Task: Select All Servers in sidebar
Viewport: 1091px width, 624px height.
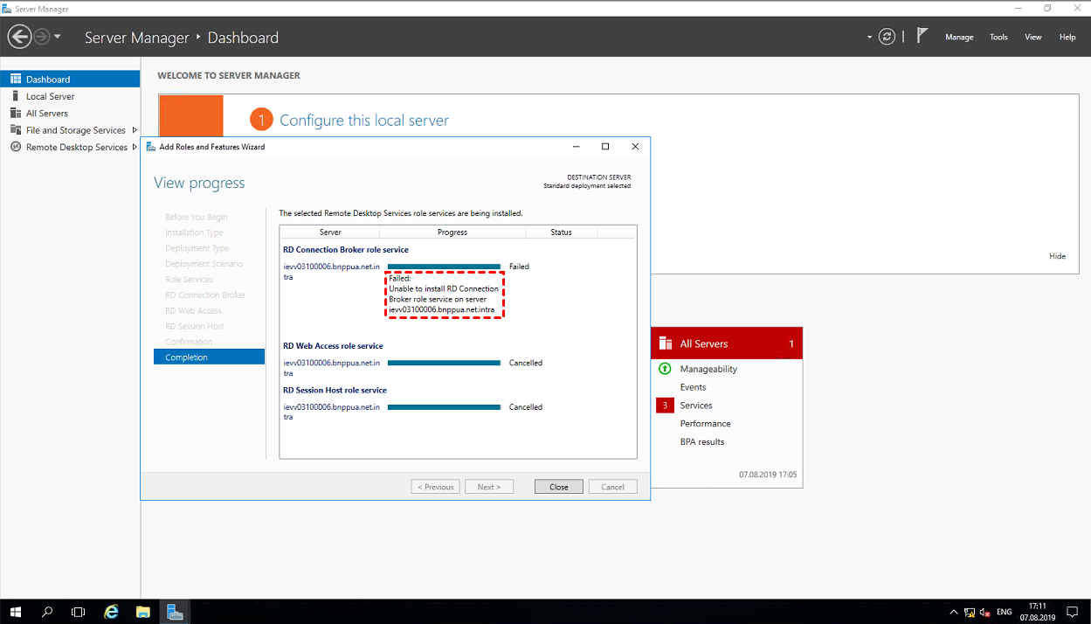Action: pos(46,114)
